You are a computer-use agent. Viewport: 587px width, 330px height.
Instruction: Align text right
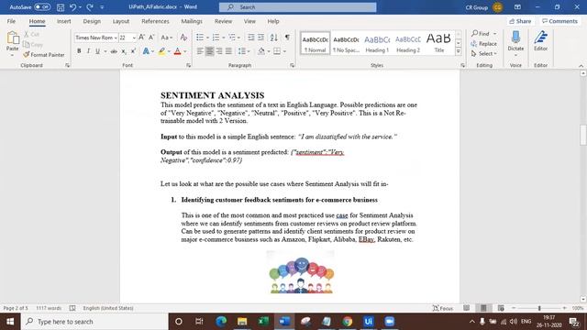219,51
